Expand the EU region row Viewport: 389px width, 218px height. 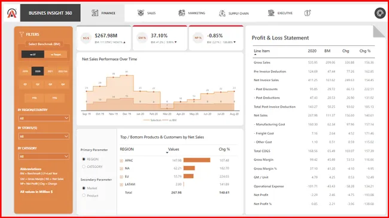tap(121, 177)
